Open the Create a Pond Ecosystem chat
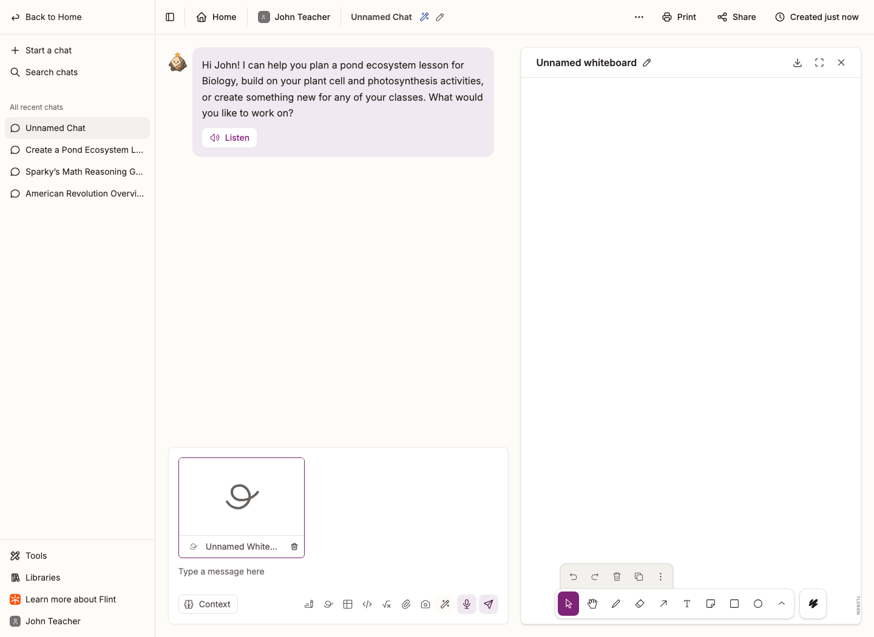874x637 pixels. [x=77, y=150]
